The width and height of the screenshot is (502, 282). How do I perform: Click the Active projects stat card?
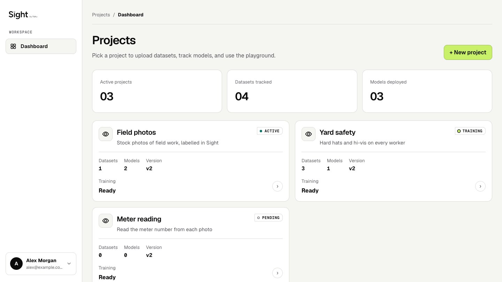coord(157,91)
